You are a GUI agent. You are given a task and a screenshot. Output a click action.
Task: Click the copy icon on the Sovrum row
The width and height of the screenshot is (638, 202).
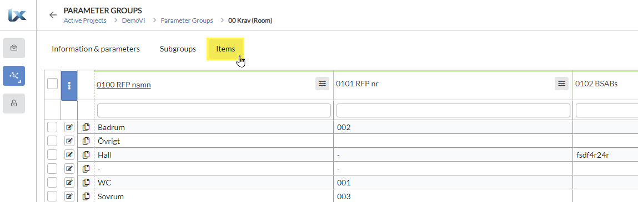click(x=86, y=196)
